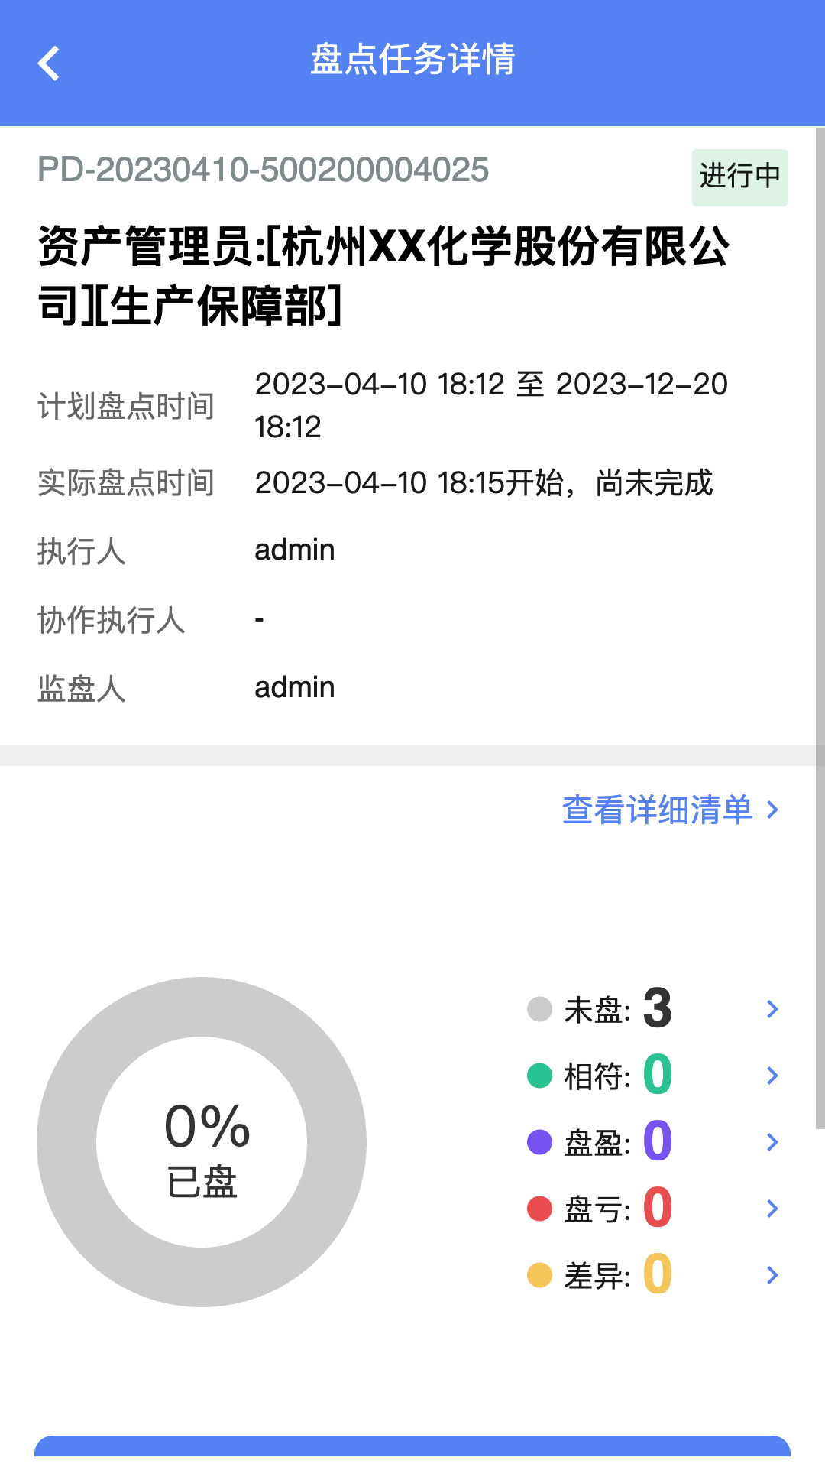Expand the 未盘 row chevron

pyautogui.click(x=772, y=1009)
